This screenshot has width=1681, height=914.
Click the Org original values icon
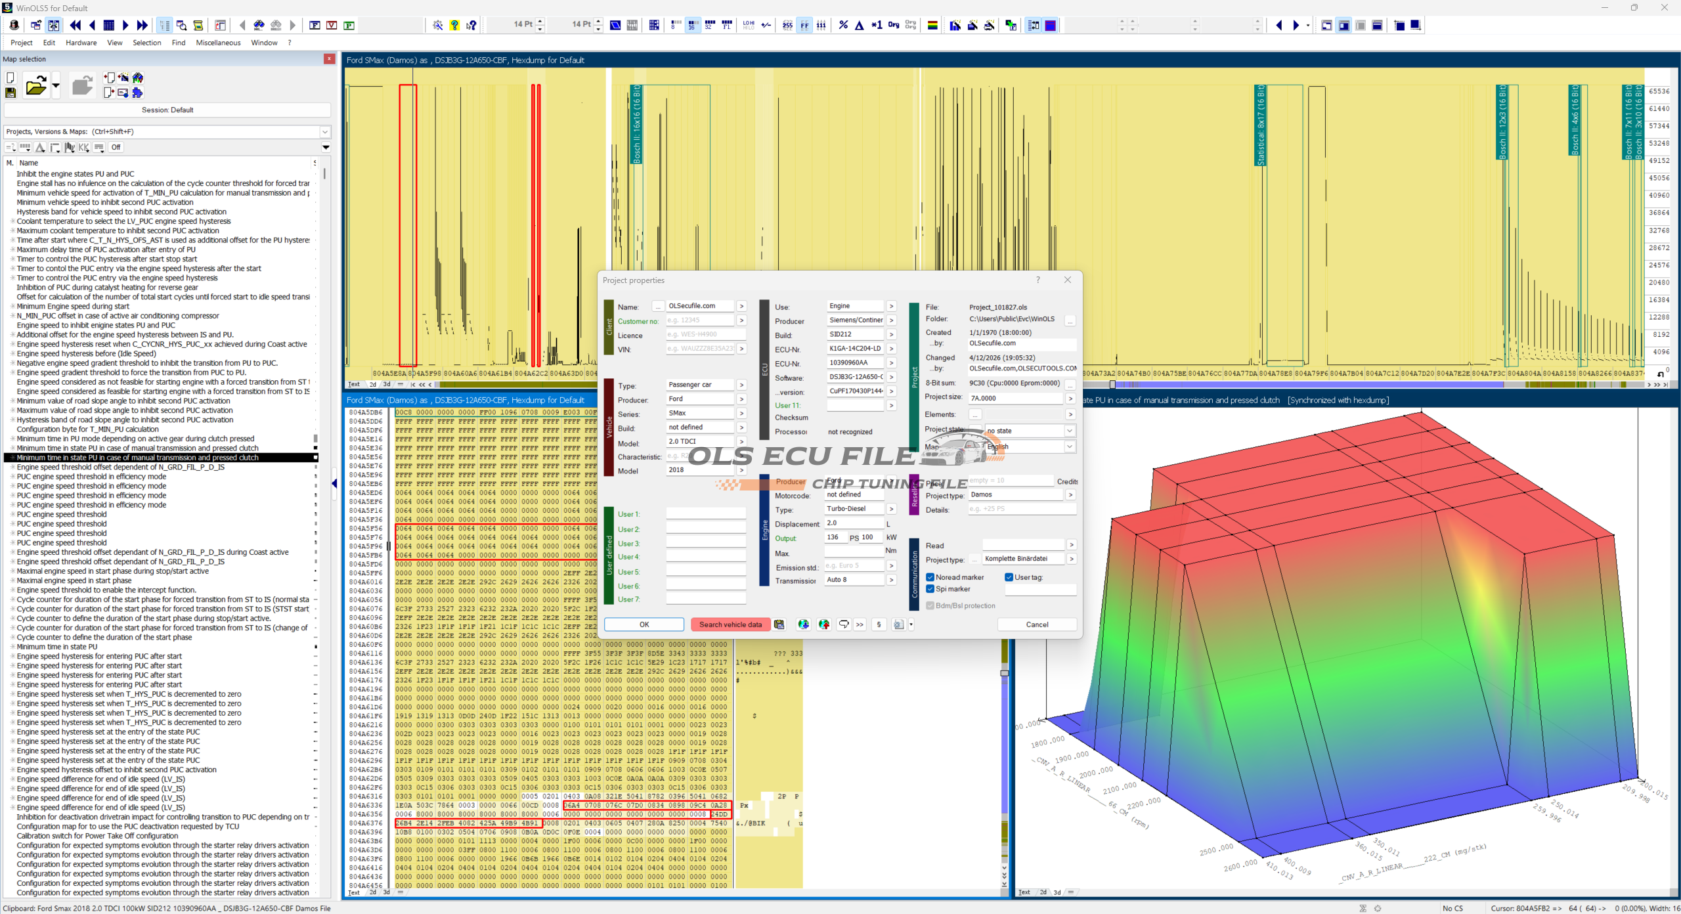[893, 25]
